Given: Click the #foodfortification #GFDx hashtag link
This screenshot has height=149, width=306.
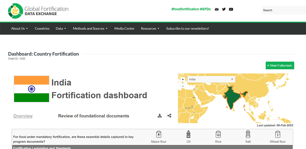Looking at the screenshot, I should point(191,9).
